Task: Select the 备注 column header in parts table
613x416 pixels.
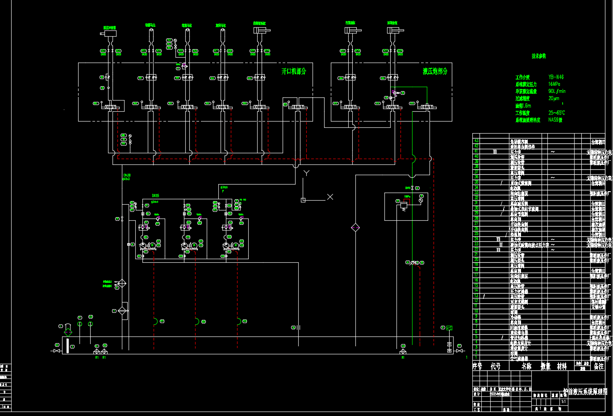Action: pyautogui.click(x=598, y=366)
